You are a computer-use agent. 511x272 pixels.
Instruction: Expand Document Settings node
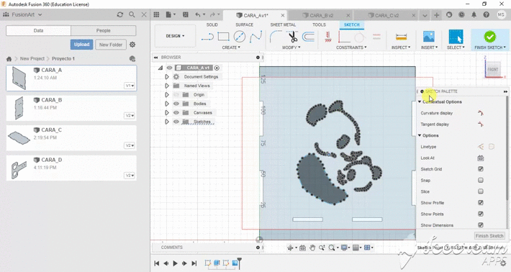click(x=167, y=77)
